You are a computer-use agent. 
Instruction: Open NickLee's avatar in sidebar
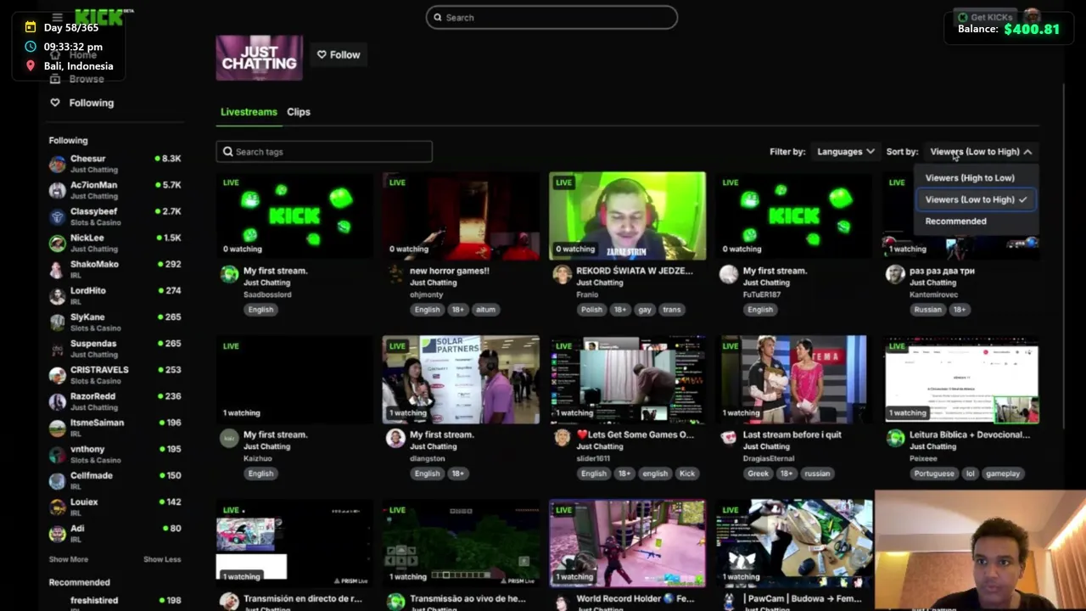(x=57, y=243)
